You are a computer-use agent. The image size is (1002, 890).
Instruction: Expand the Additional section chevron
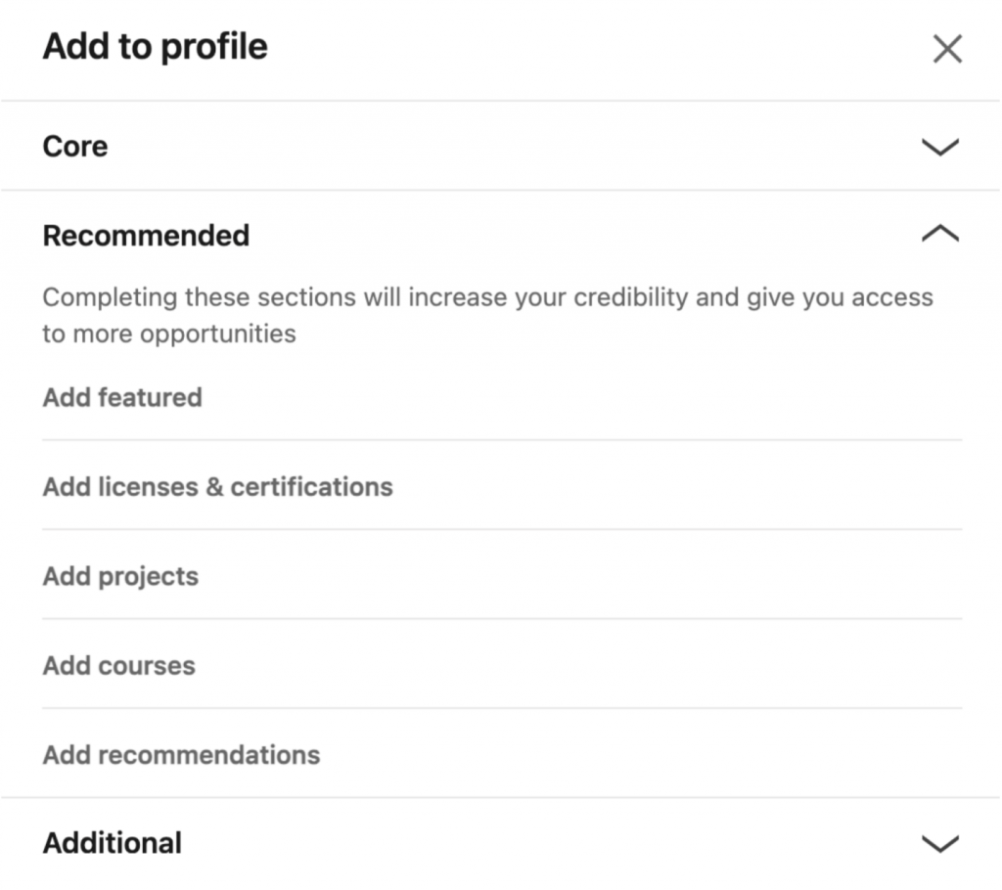click(940, 843)
